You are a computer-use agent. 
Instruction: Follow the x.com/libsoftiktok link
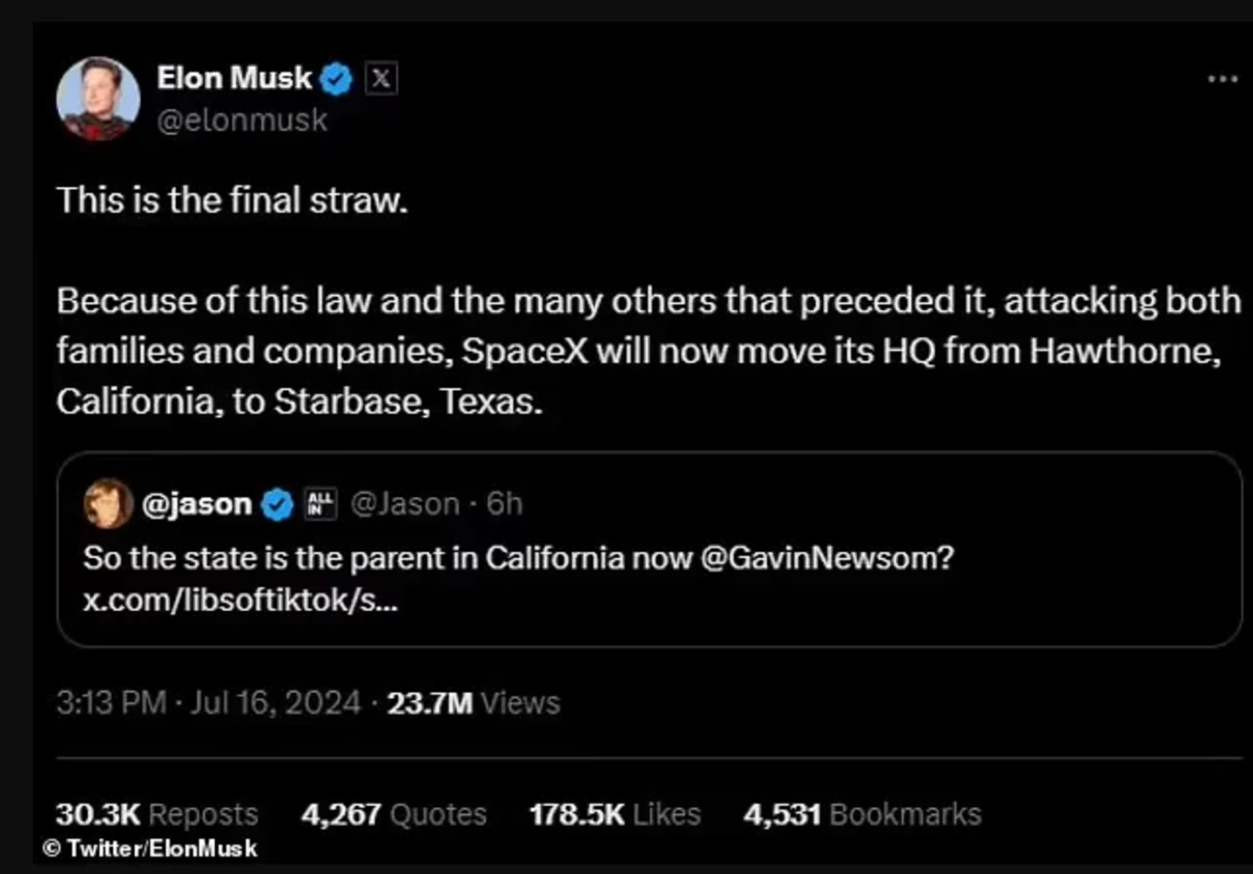pyautogui.click(x=240, y=601)
